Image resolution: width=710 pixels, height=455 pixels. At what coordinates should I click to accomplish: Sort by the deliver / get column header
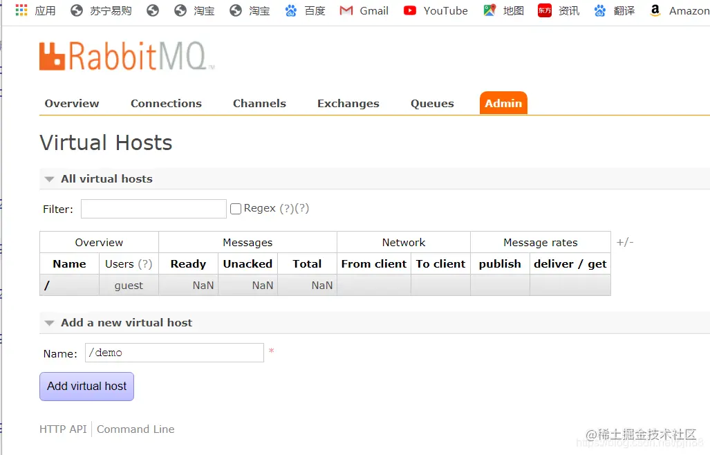(570, 264)
